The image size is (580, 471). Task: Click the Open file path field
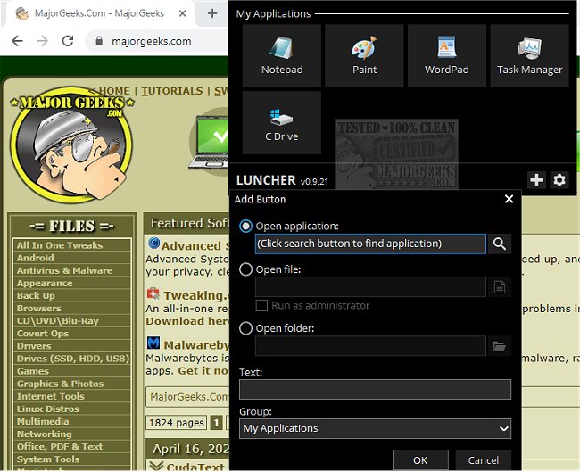(370, 287)
